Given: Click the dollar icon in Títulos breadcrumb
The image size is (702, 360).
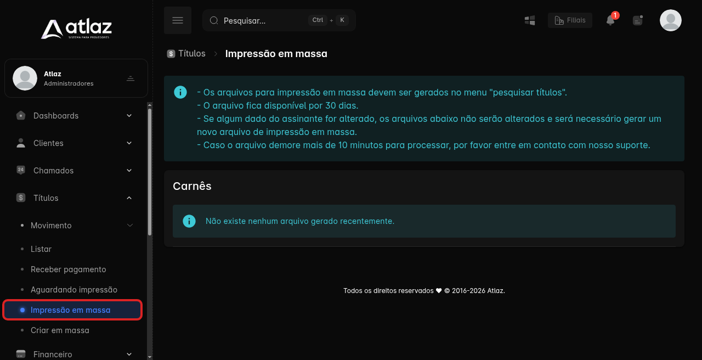Looking at the screenshot, I should (171, 54).
